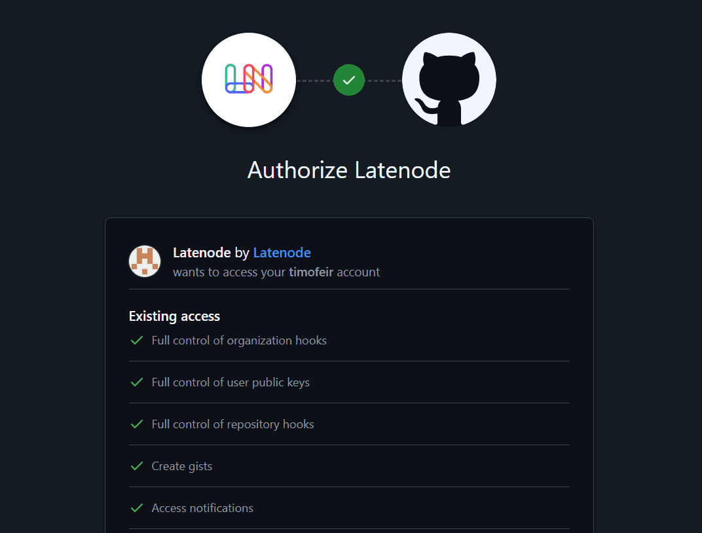Select 'Full control of user public keys' text
This screenshot has width=702, height=533.
tap(231, 382)
